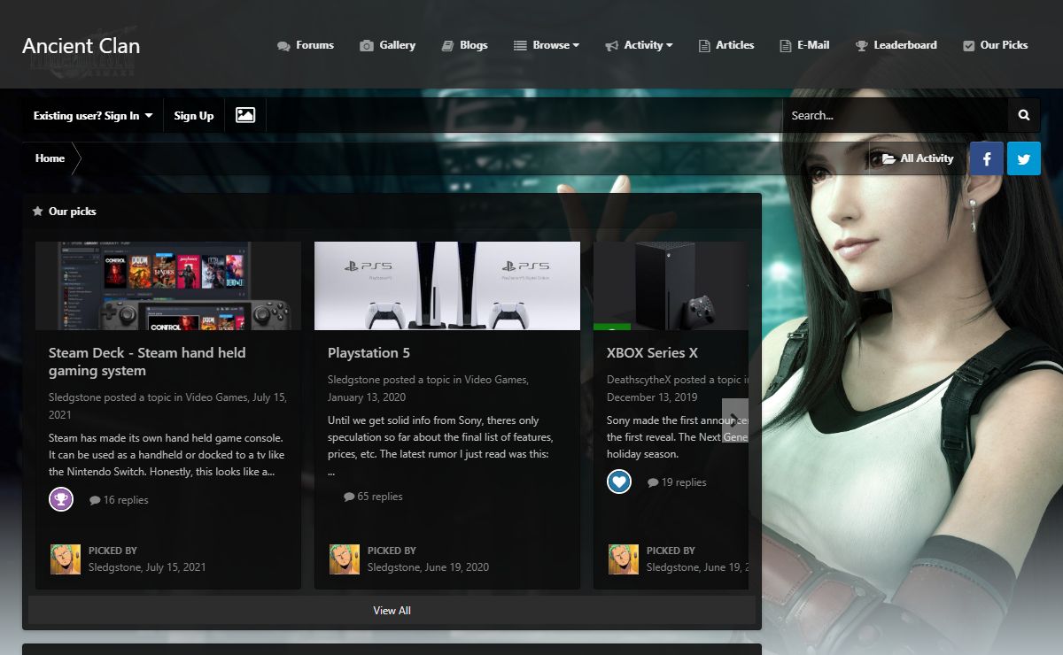Expand Existing user Sign In dropdown
The width and height of the screenshot is (1063, 655).
93,116
